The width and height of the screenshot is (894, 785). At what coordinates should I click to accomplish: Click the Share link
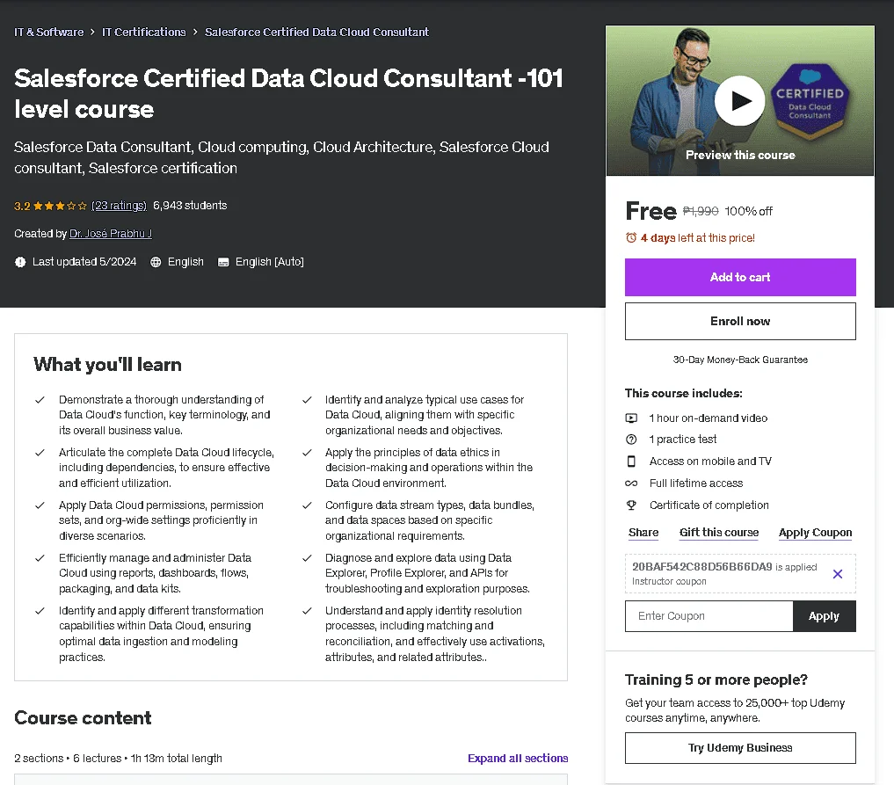[x=643, y=532]
